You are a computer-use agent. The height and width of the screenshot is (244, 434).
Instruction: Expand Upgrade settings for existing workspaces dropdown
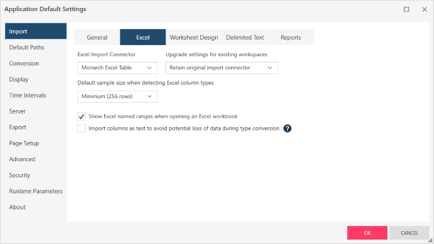point(222,68)
